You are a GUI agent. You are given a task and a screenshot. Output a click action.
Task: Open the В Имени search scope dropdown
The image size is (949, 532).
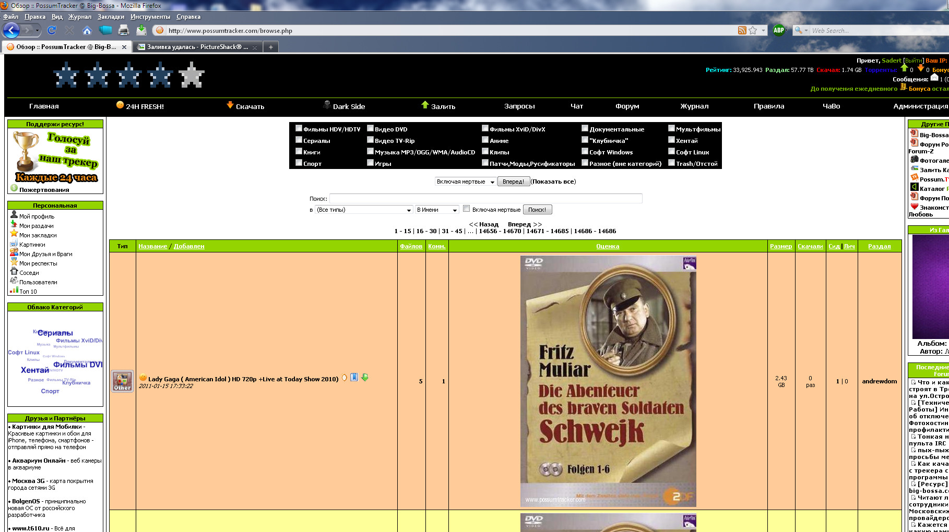click(x=437, y=210)
